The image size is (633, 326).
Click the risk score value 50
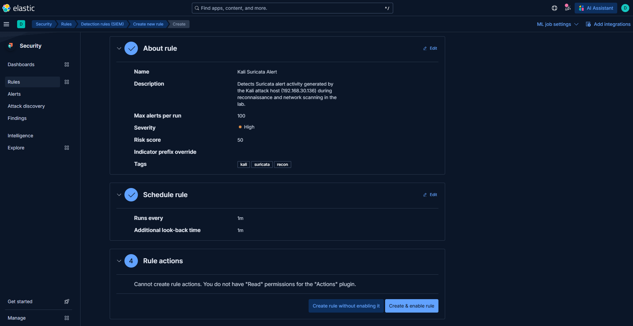[x=240, y=140]
